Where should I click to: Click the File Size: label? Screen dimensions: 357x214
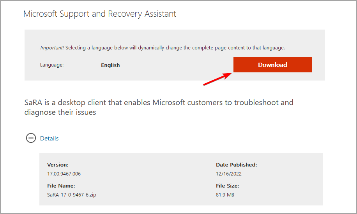(x=228, y=186)
